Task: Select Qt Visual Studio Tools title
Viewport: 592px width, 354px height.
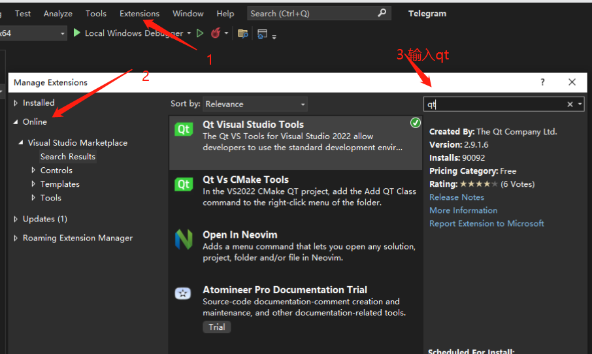Action: 253,125
